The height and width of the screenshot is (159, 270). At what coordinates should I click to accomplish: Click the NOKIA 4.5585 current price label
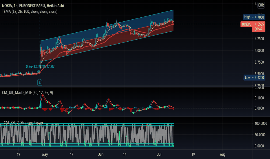click(253, 24)
